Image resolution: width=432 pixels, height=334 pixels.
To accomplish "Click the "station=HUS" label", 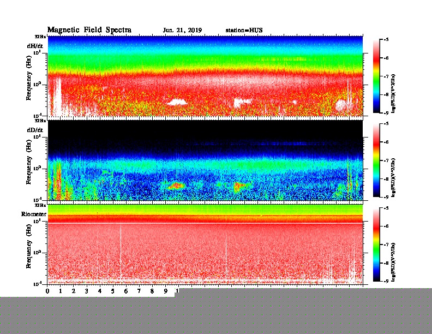I will [x=244, y=30].
